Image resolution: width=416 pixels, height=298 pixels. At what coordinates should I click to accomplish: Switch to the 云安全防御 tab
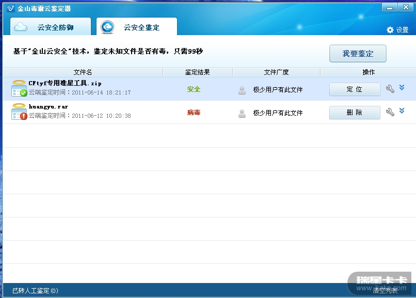coord(51,26)
